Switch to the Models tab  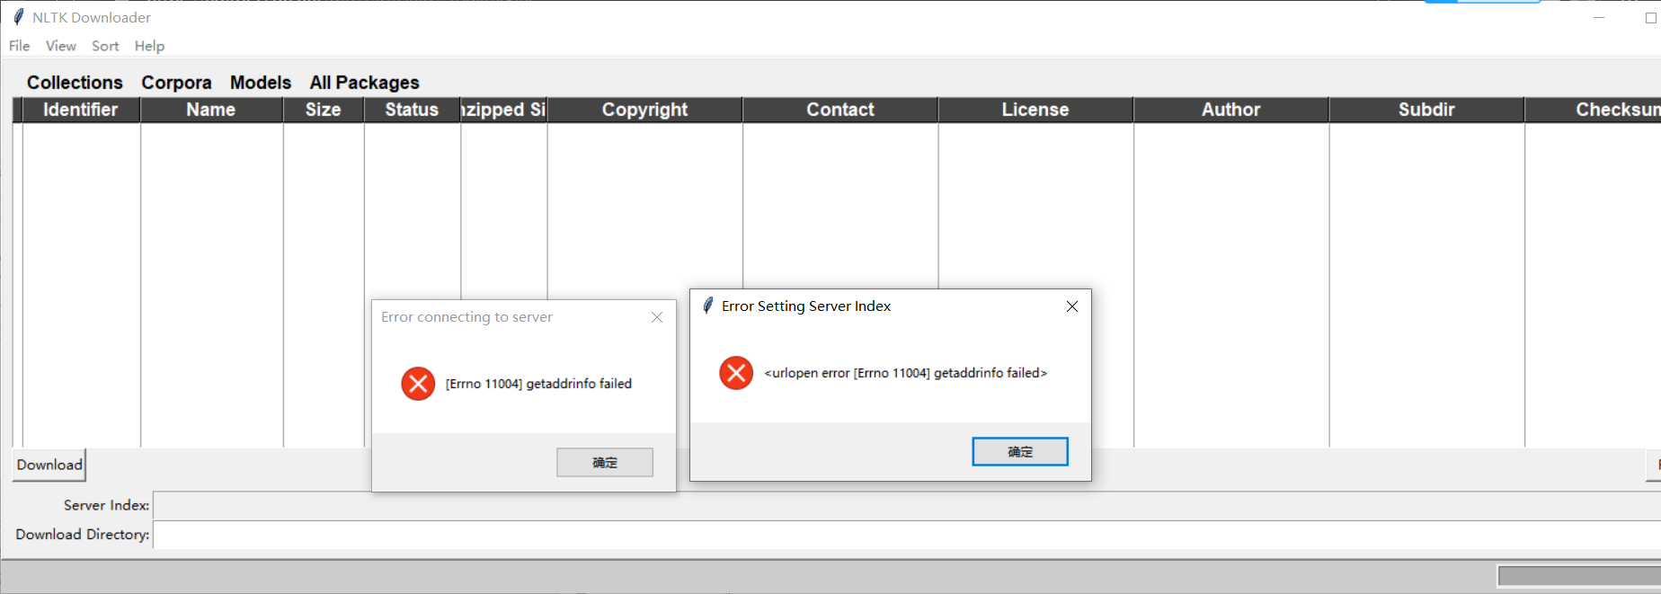point(261,83)
